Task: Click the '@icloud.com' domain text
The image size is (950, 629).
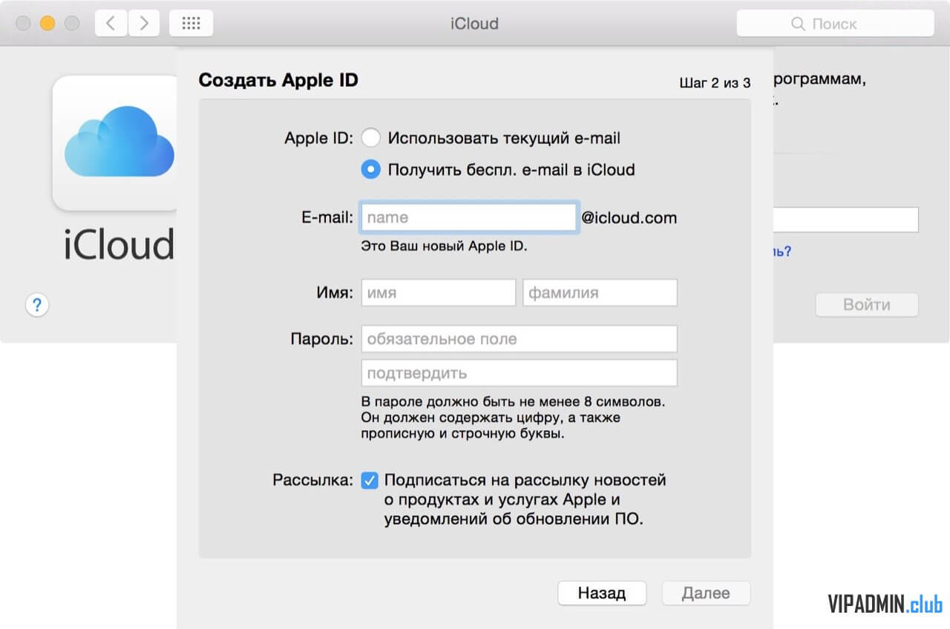Action: coord(629,218)
